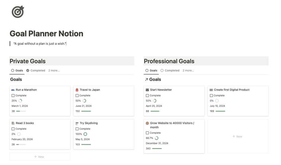Image resolution: width=281 pixels, height=165 pixels.
Task: Expand "2 more..." views under Private Goals
Action: pos(54,70)
